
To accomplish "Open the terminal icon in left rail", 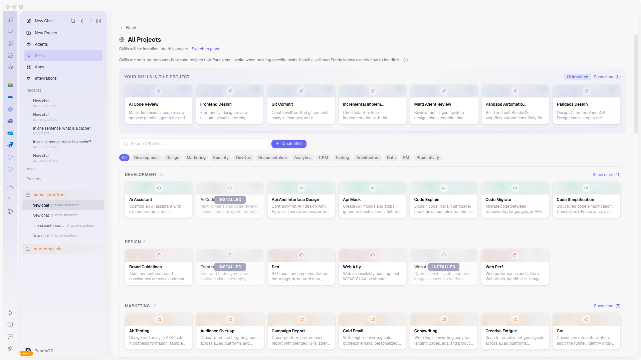I will click(x=10, y=199).
